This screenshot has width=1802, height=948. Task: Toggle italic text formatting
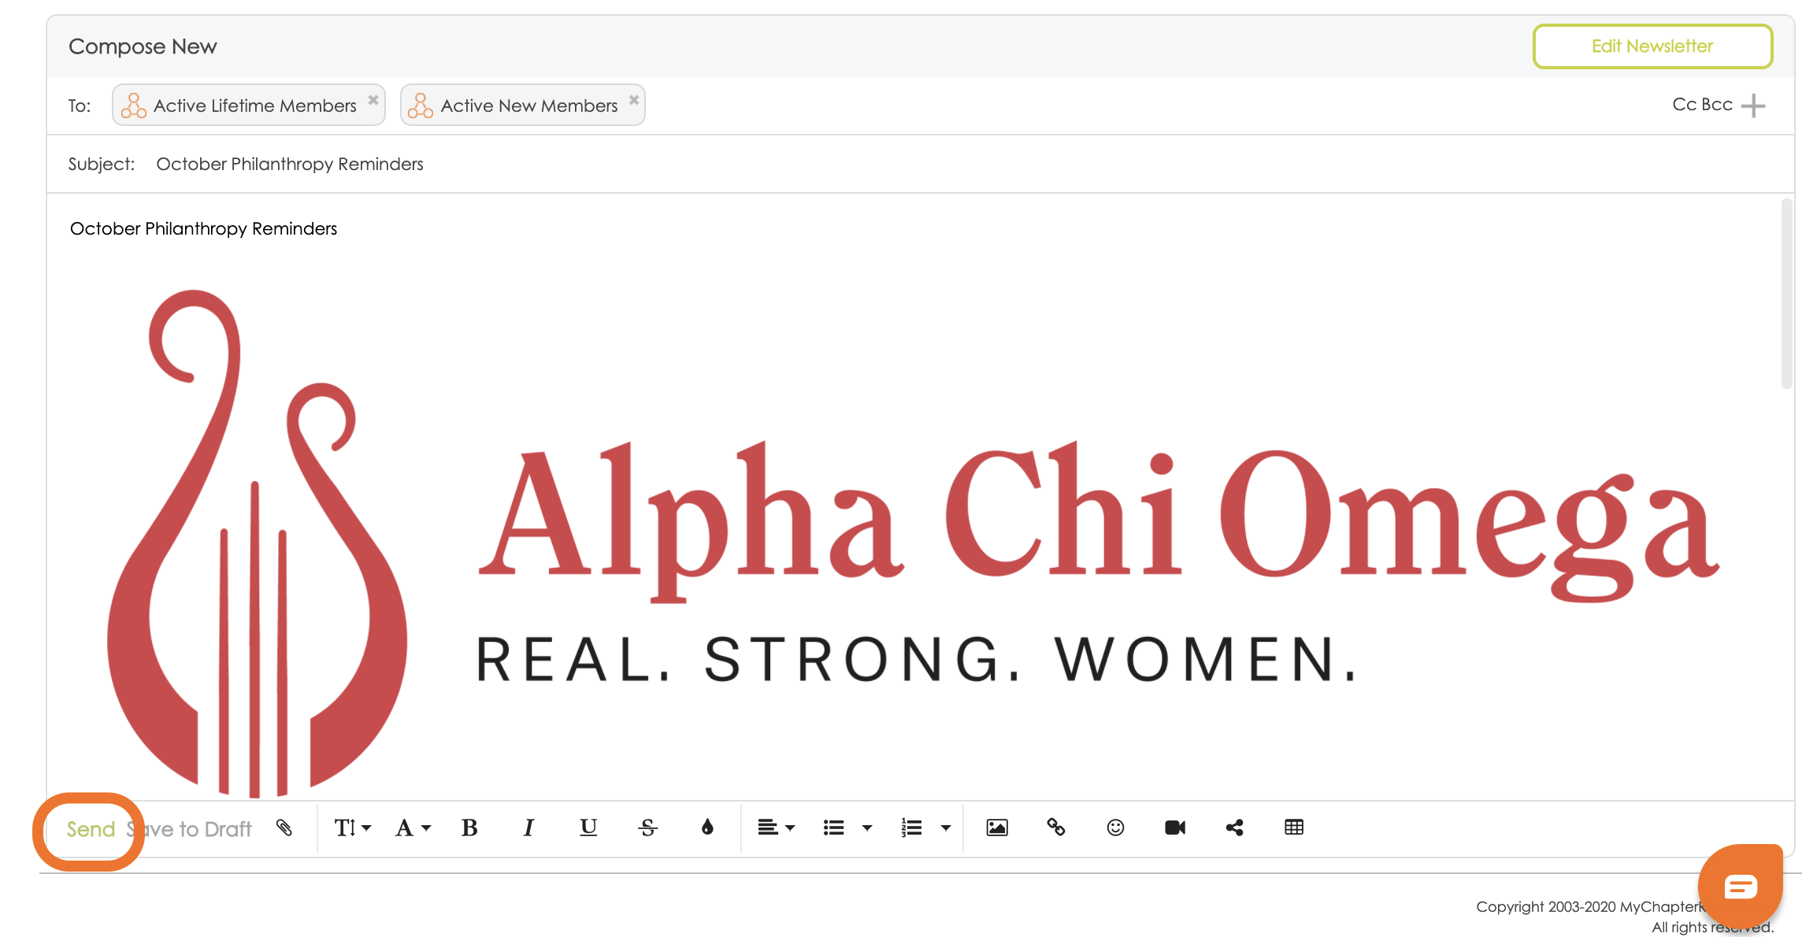pyautogui.click(x=528, y=828)
